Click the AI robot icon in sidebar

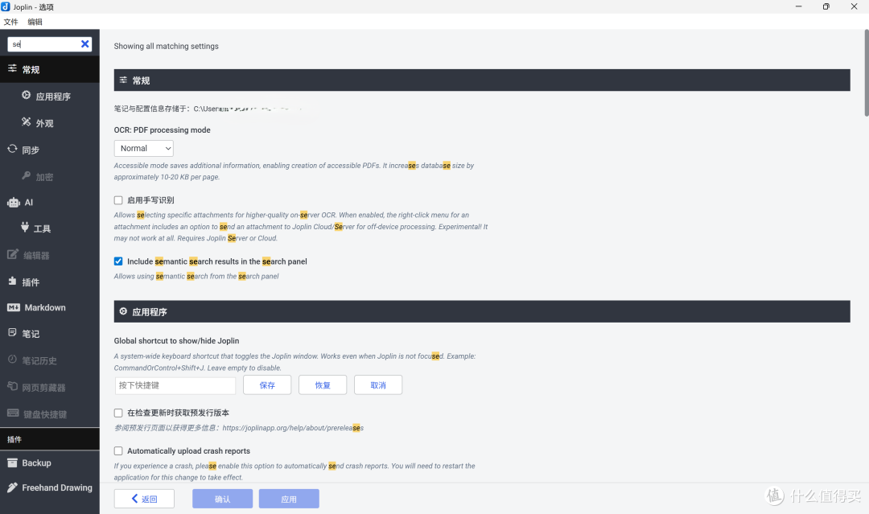14,202
